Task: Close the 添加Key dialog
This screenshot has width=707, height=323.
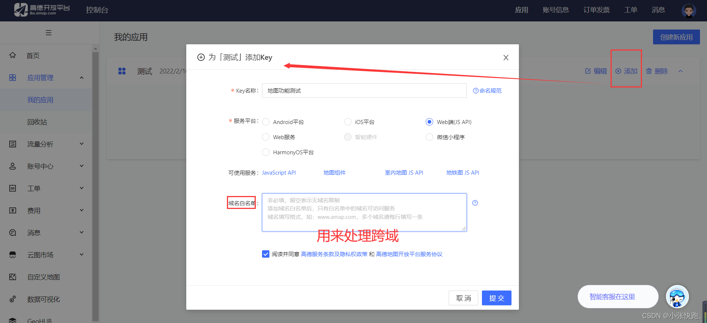Action: click(506, 58)
